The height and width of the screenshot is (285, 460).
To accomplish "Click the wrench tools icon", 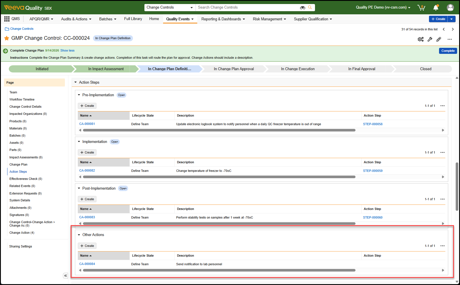I will pyautogui.click(x=430, y=39).
